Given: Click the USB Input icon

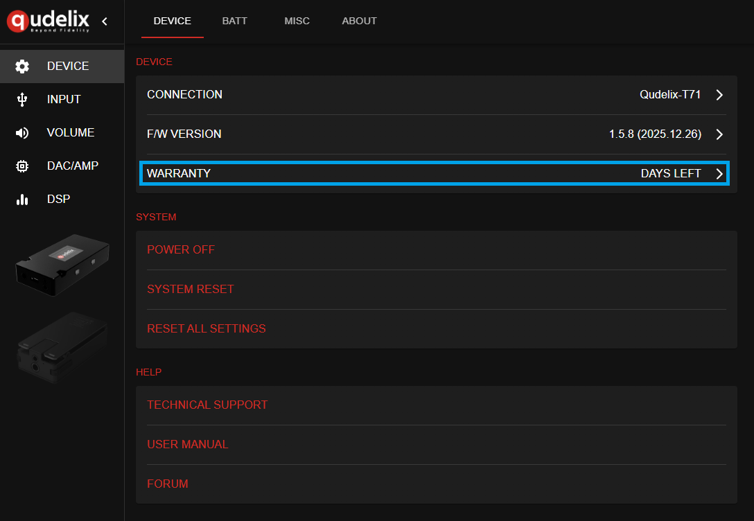Looking at the screenshot, I should 22,100.
